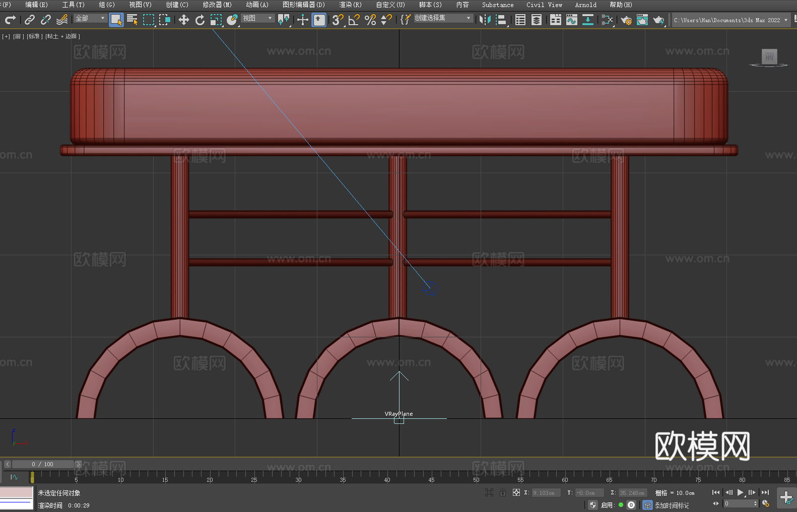The width and height of the screenshot is (797, 512).
Task: Open Select by Name list icon
Action: tap(132, 20)
